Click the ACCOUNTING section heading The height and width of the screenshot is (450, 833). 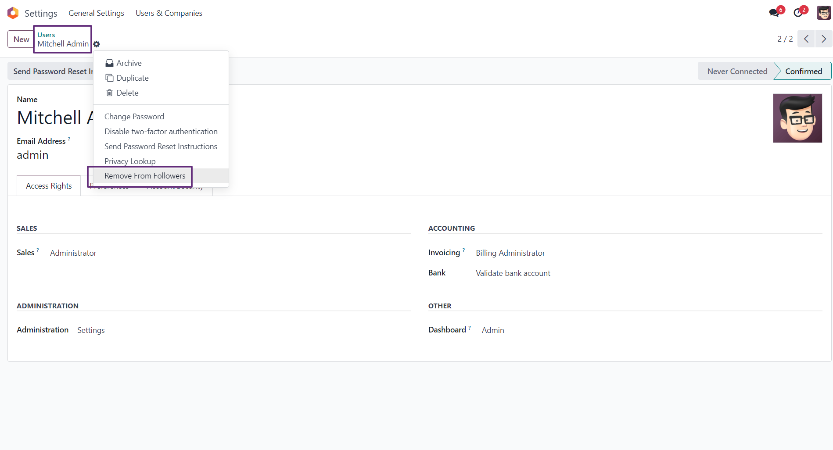click(452, 228)
